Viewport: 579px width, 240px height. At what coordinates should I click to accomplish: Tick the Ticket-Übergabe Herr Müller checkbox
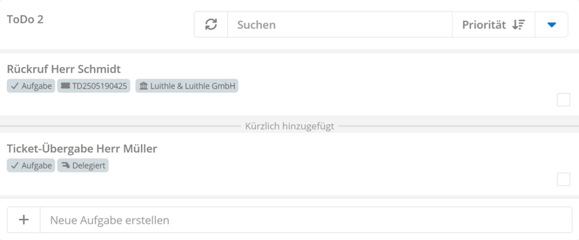tap(564, 179)
